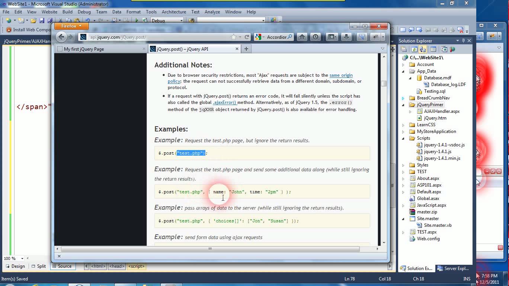This screenshot has width=509, height=286.
Task: Collapse the jQueryPrimer folder
Action: [403, 105]
